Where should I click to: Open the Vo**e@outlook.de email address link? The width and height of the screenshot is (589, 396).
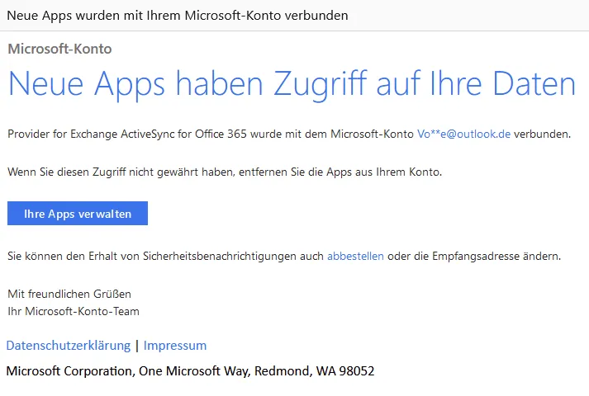(463, 134)
